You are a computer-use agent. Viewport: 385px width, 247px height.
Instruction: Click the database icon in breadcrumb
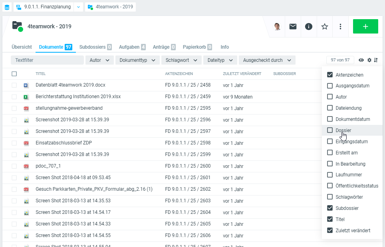click(x=7, y=7)
